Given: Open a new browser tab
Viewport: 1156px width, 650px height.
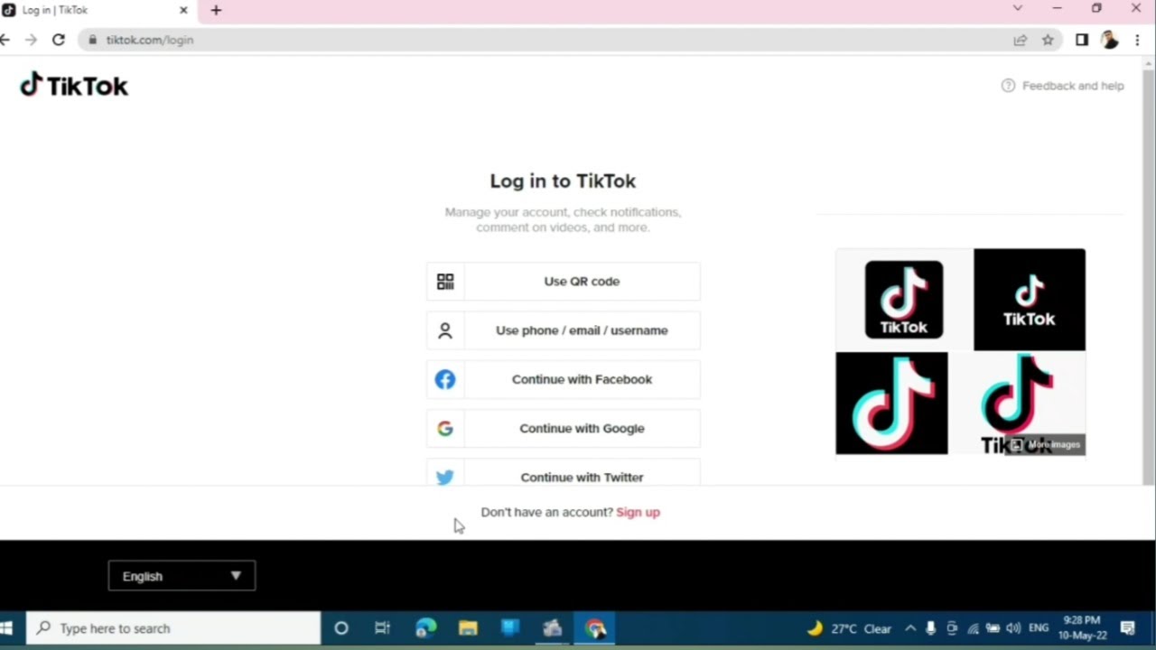Looking at the screenshot, I should point(216,11).
